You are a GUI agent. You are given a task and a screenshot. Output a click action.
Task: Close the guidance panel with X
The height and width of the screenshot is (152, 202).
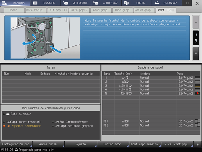(x=197, y=4)
